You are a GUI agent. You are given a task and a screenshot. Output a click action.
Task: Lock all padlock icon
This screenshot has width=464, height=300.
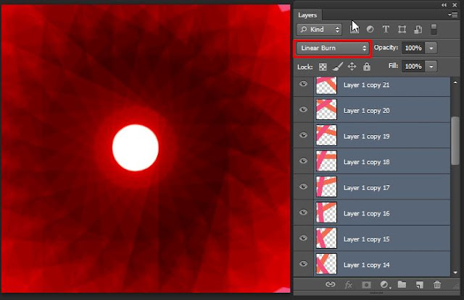(x=367, y=67)
